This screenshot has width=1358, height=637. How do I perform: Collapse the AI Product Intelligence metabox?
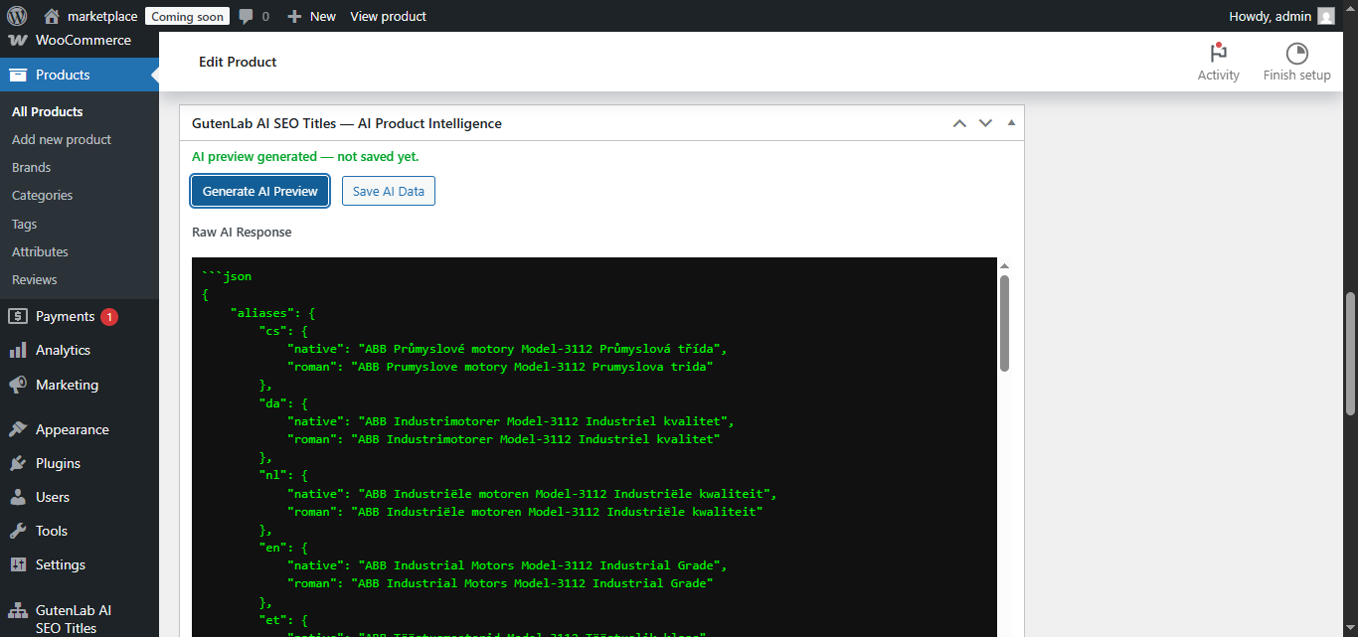[1010, 122]
